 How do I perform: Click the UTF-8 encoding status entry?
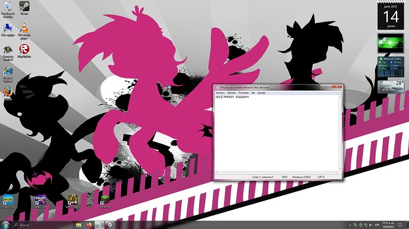tap(321, 177)
